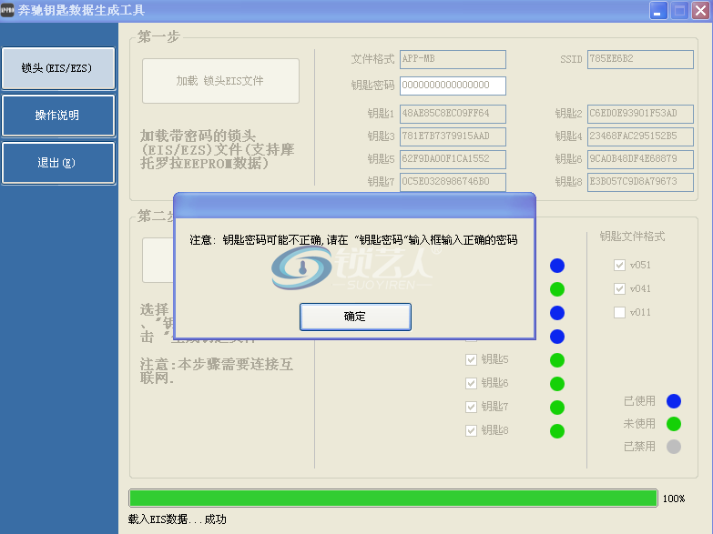713x534 pixels.
Task: Toggle the 钥匙8 checkbox
Action: (471, 430)
